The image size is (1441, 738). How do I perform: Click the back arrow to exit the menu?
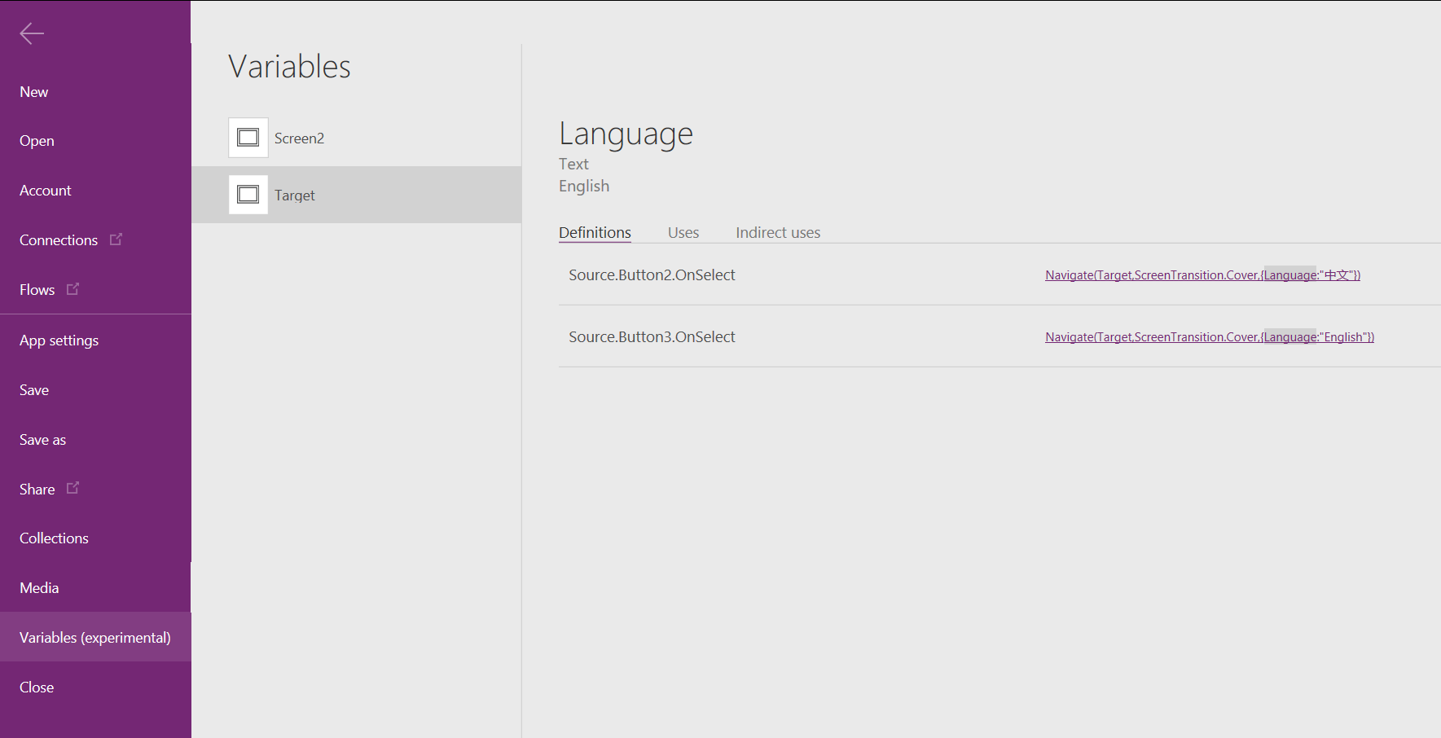click(x=31, y=33)
